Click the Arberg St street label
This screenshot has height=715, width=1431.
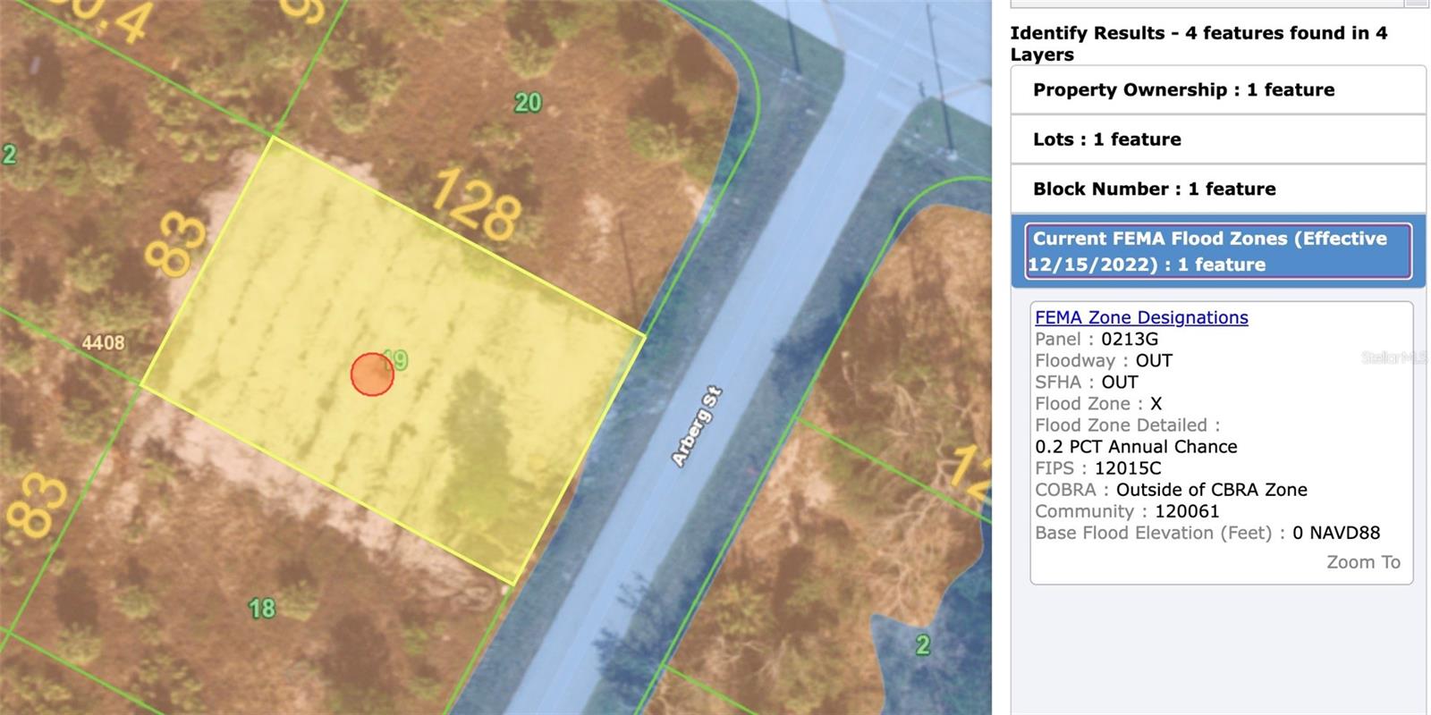pos(696,426)
